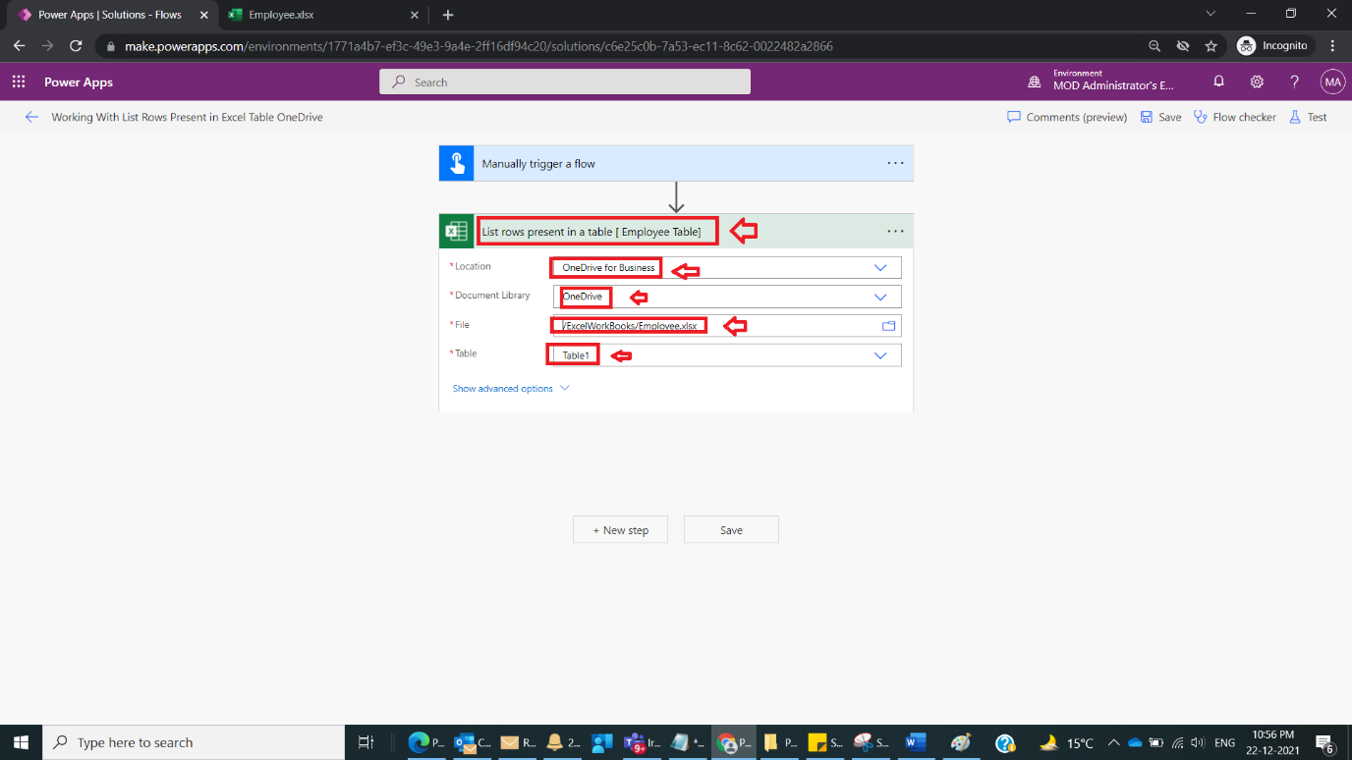Open Flow checker

[x=1234, y=117]
